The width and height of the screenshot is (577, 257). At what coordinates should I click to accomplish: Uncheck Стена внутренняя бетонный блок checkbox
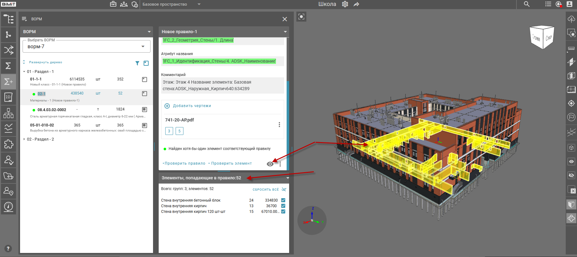click(x=283, y=200)
